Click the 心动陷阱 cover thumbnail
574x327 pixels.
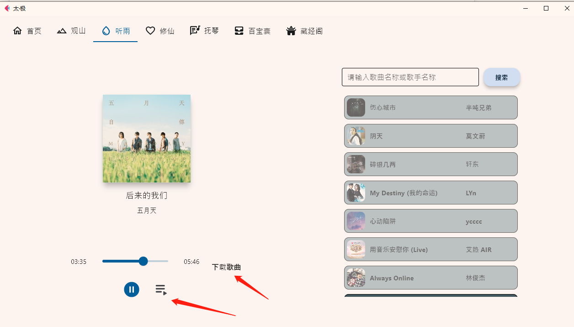(356, 221)
